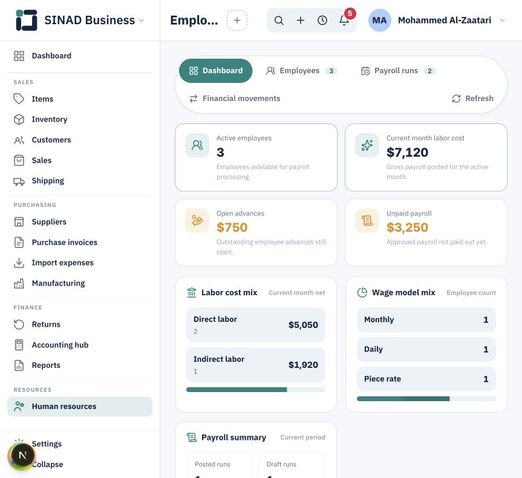Open Dashboard in the sidebar

(x=80, y=56)
